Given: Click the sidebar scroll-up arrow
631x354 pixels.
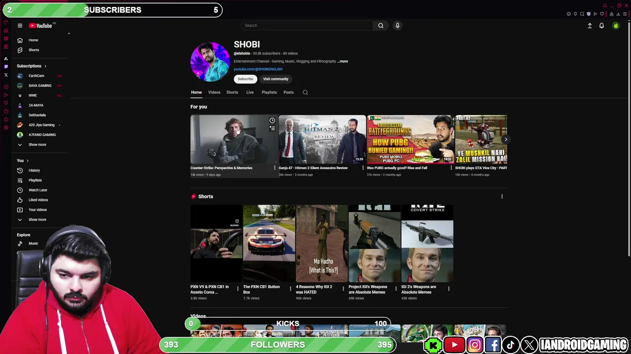Looking at the screenshot, I should click(x=69, y=33).
